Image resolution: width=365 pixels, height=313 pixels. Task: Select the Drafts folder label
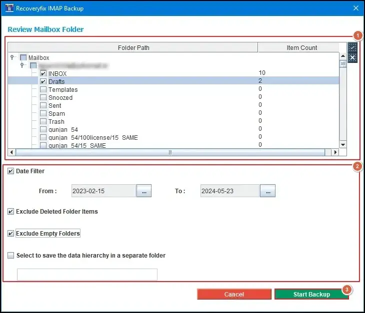[56, 81]
